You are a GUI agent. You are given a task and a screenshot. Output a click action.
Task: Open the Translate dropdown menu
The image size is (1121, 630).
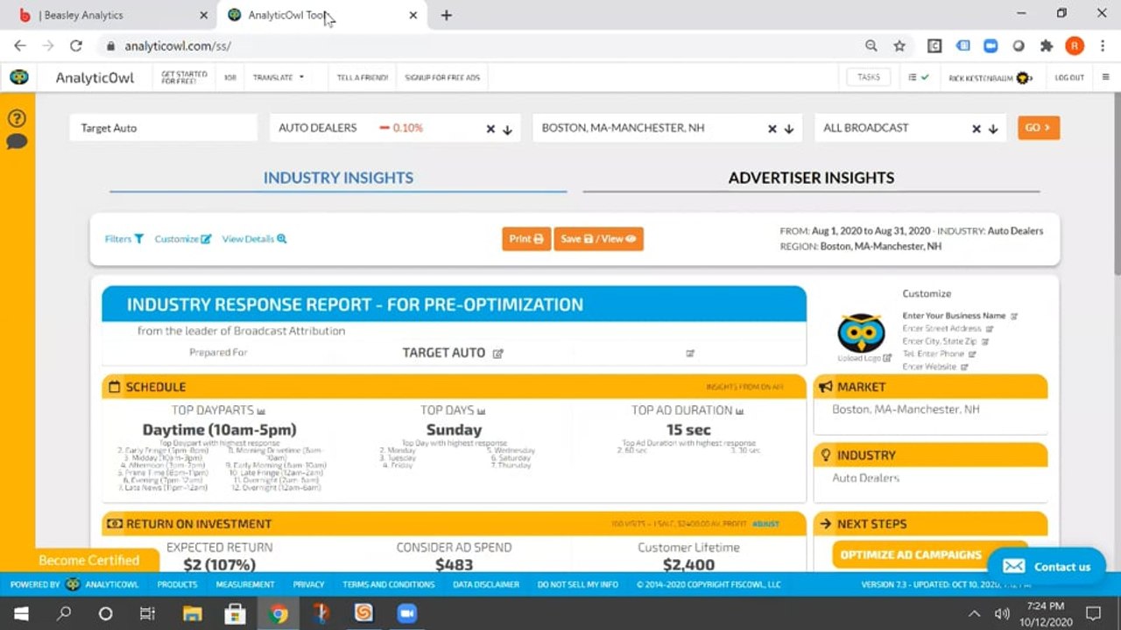coord(278,77)
